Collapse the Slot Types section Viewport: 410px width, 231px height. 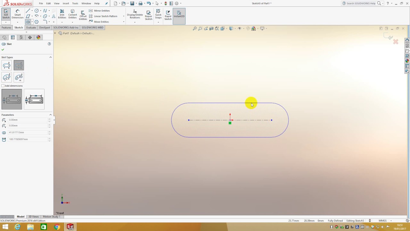[x=50, y=57]
